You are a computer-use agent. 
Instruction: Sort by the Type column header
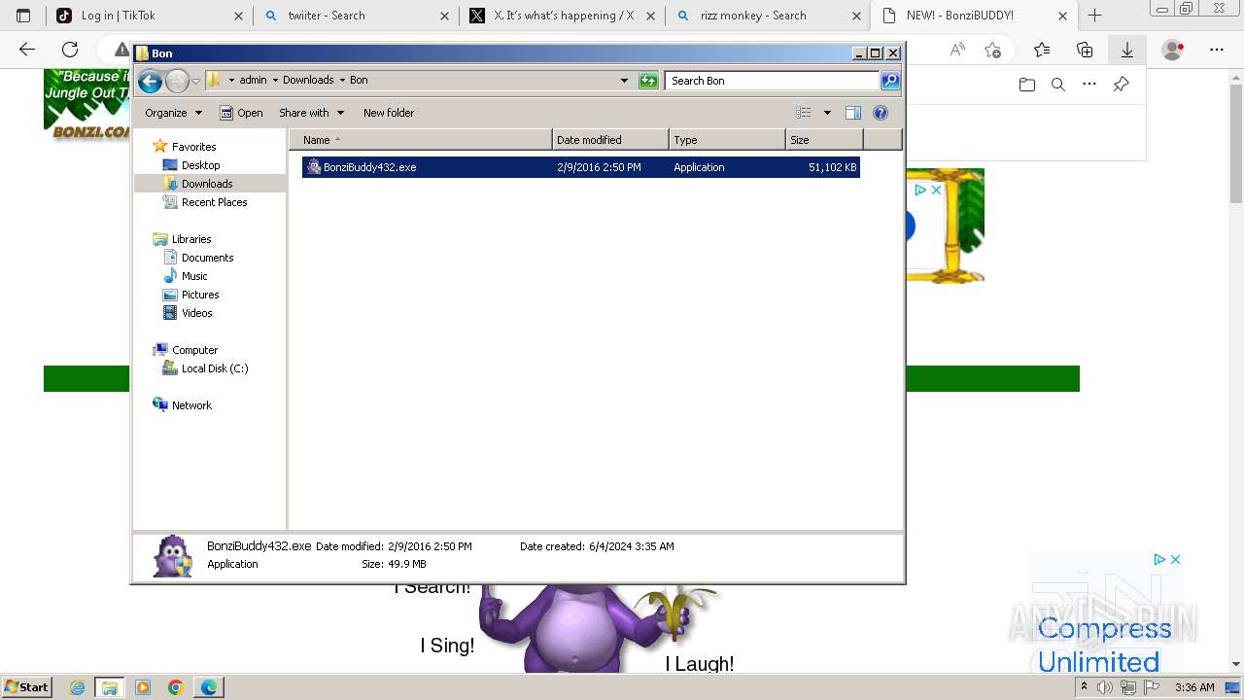(x=727, y=140)
